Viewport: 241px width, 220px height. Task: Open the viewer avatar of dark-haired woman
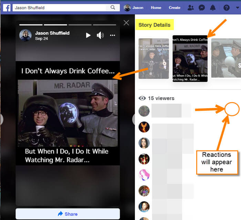(x=144, y=143)
